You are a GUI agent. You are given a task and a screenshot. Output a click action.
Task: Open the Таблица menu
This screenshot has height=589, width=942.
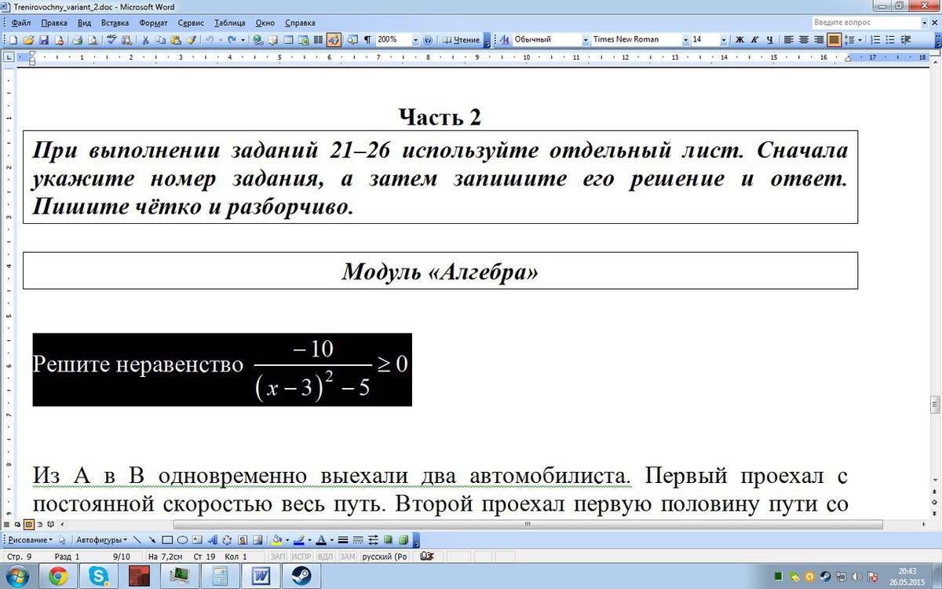click(x=229, y=23)
